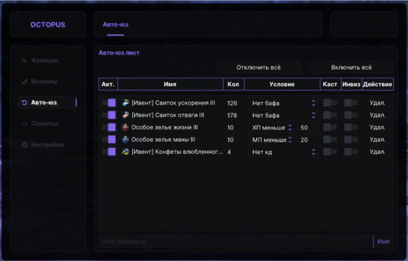Viewport: 408px width, 261px height.
Task: Click the Конфеты влюбленного candy icon
Action: coord(126,152)
